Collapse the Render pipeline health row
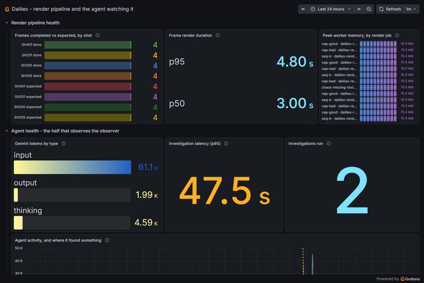The height and width of the screenshot is (283, 424). [x=7, y=23]
